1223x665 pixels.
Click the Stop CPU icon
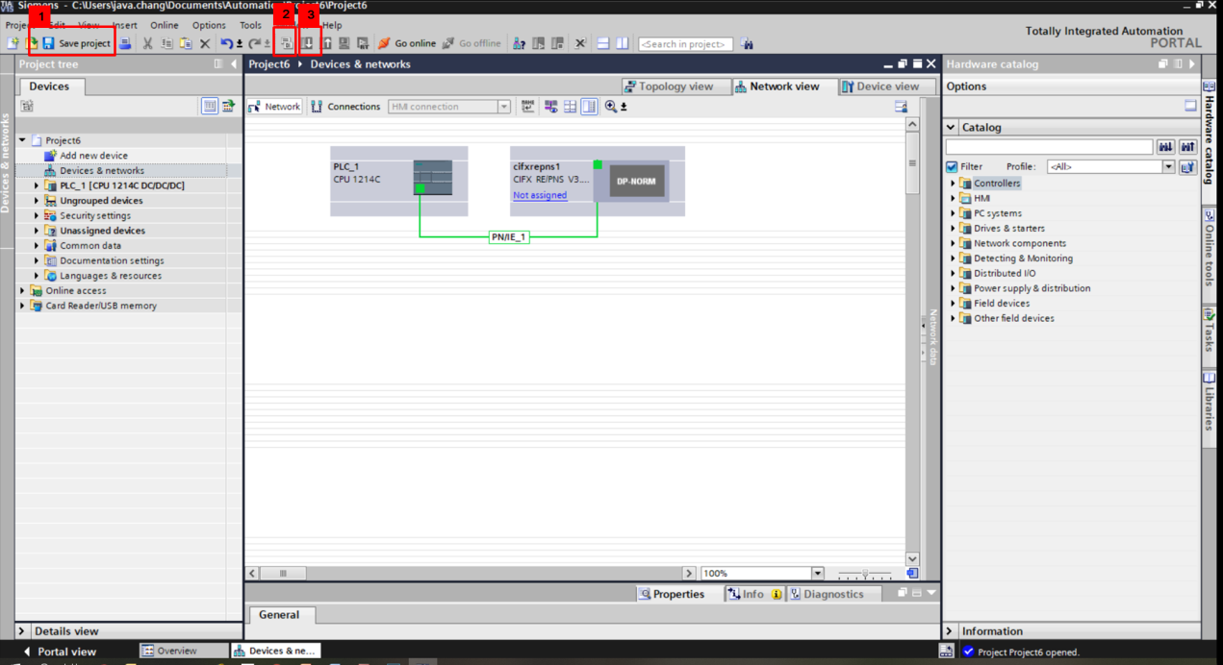556,43
